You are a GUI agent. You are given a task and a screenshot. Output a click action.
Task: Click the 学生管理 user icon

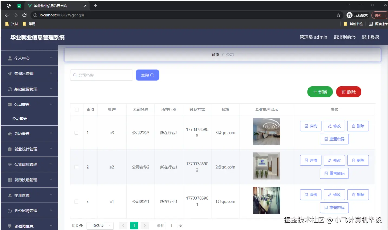click(10, 195)
